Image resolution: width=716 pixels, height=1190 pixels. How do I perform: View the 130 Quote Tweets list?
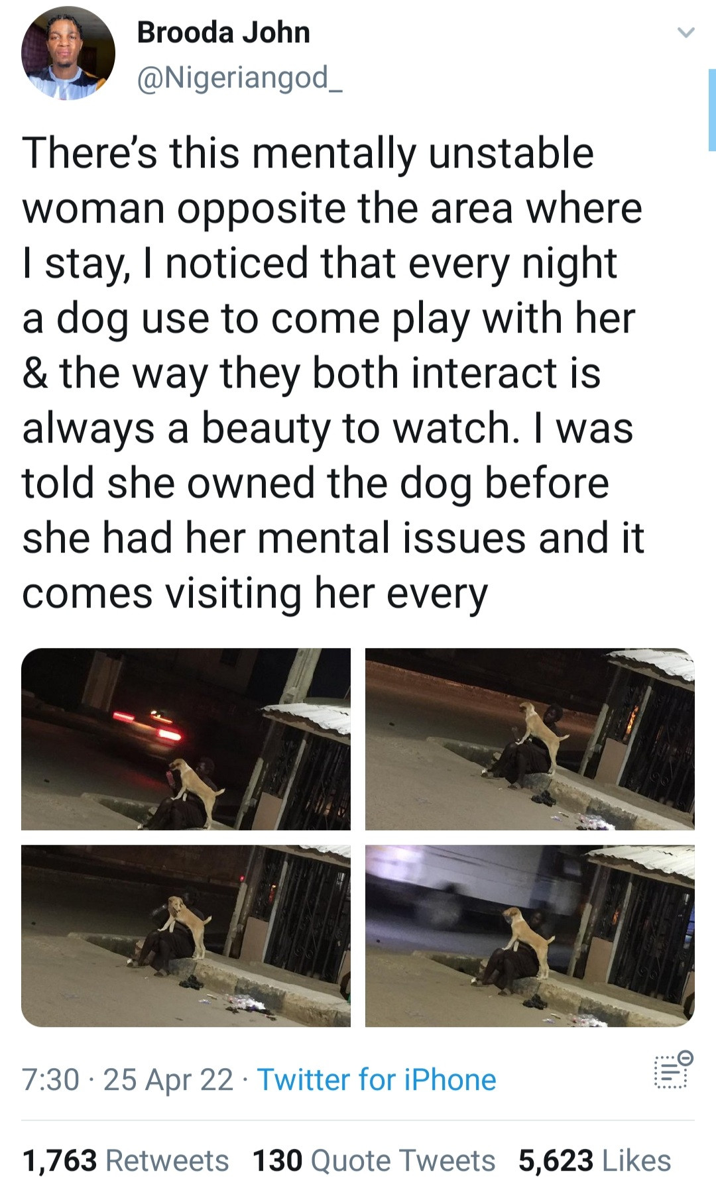coord(374,1161)
